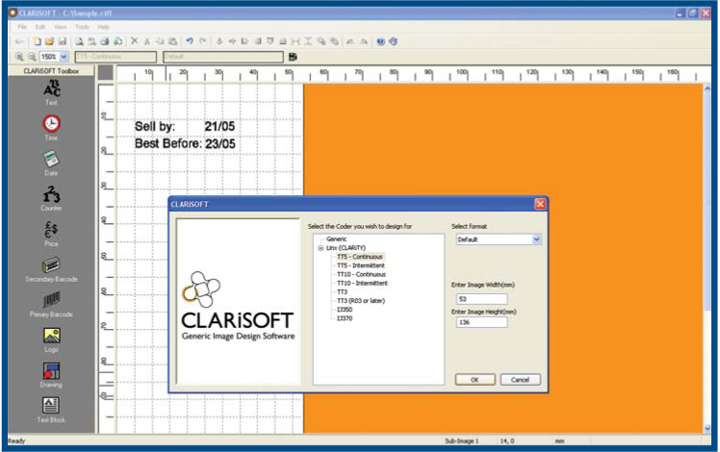Open a file with the folder icon
The width and height of the screenshot is (720, 452).
click(50, 41)
